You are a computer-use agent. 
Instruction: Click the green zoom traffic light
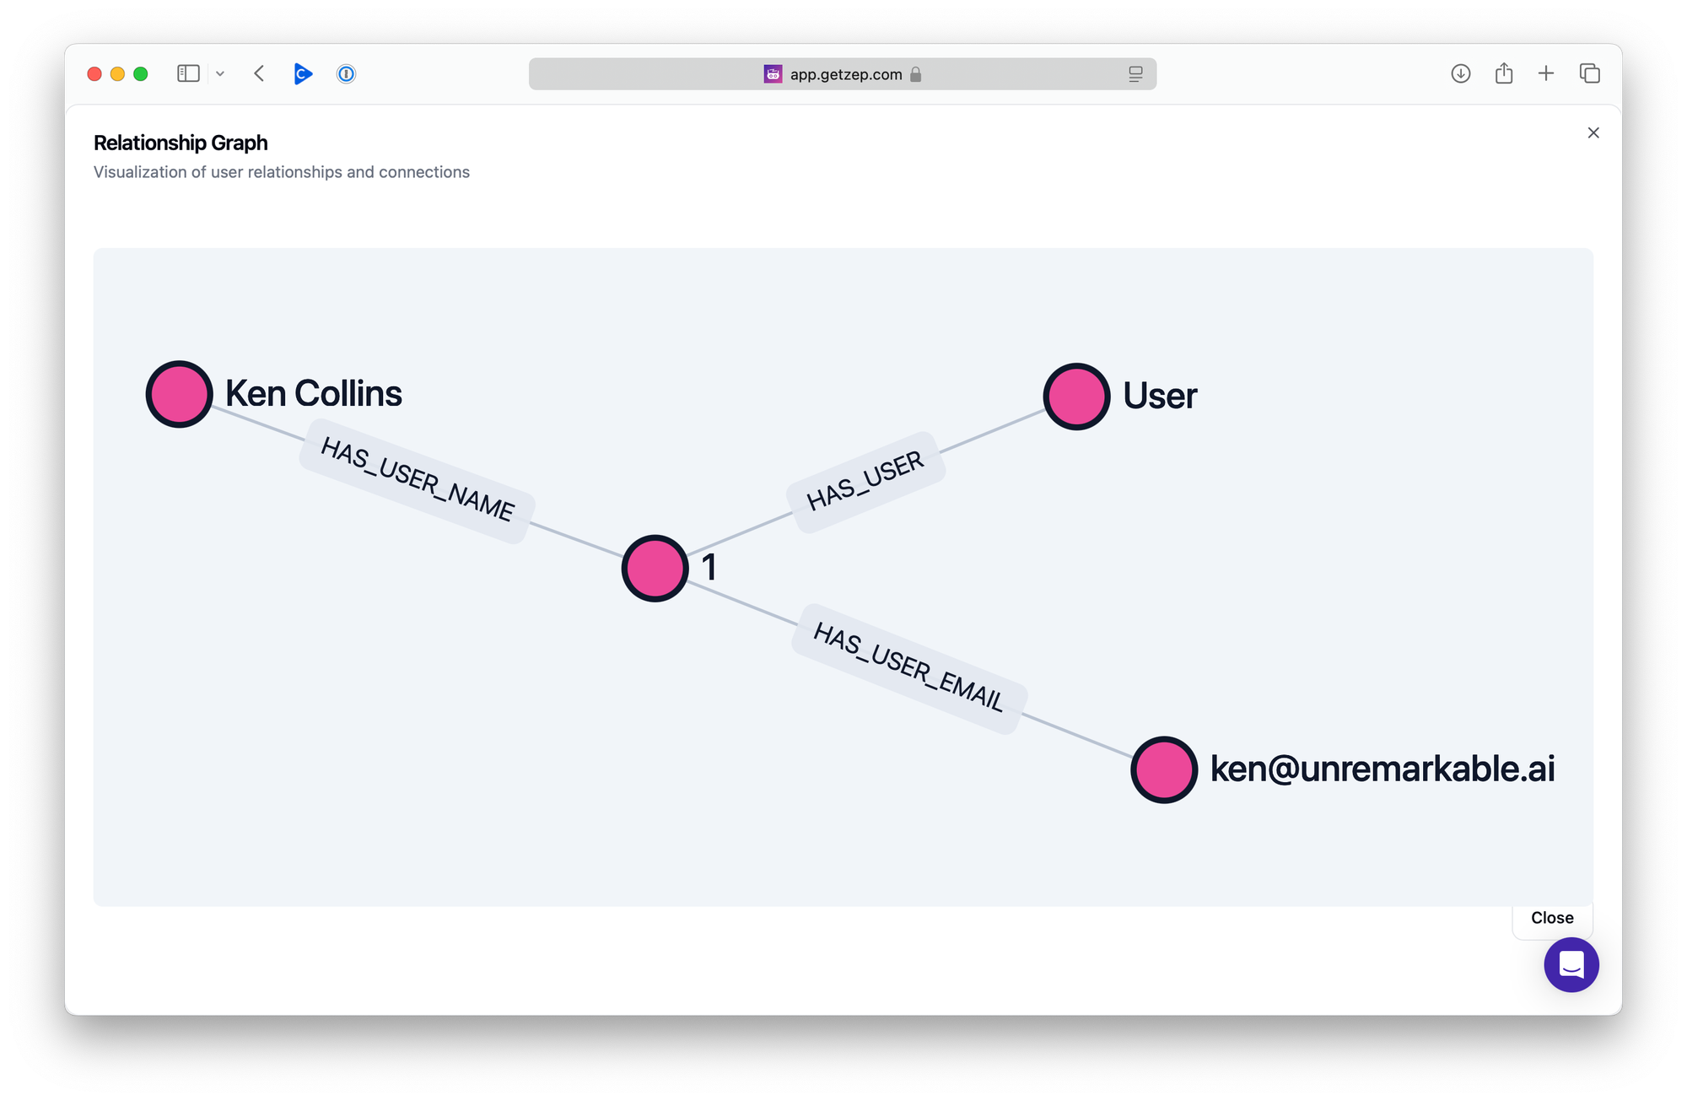click(140, 73)
